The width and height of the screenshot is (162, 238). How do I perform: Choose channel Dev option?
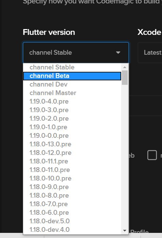pos(72,84)
